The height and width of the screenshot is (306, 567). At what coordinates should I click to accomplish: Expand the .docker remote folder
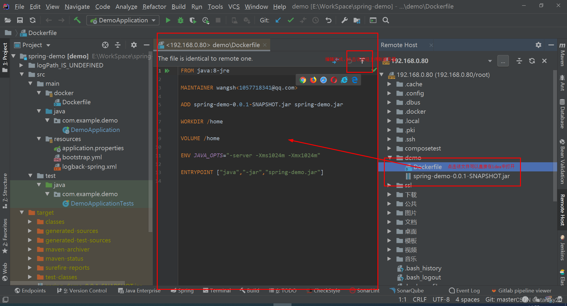pos(389,112)
